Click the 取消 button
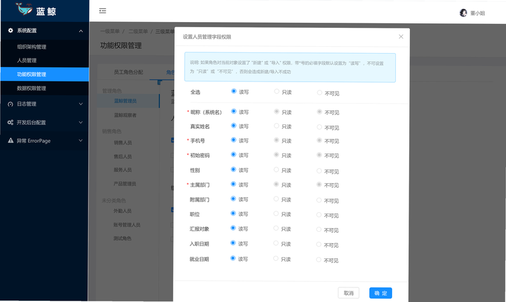This screenshot has height=302, width=506. 349,293
